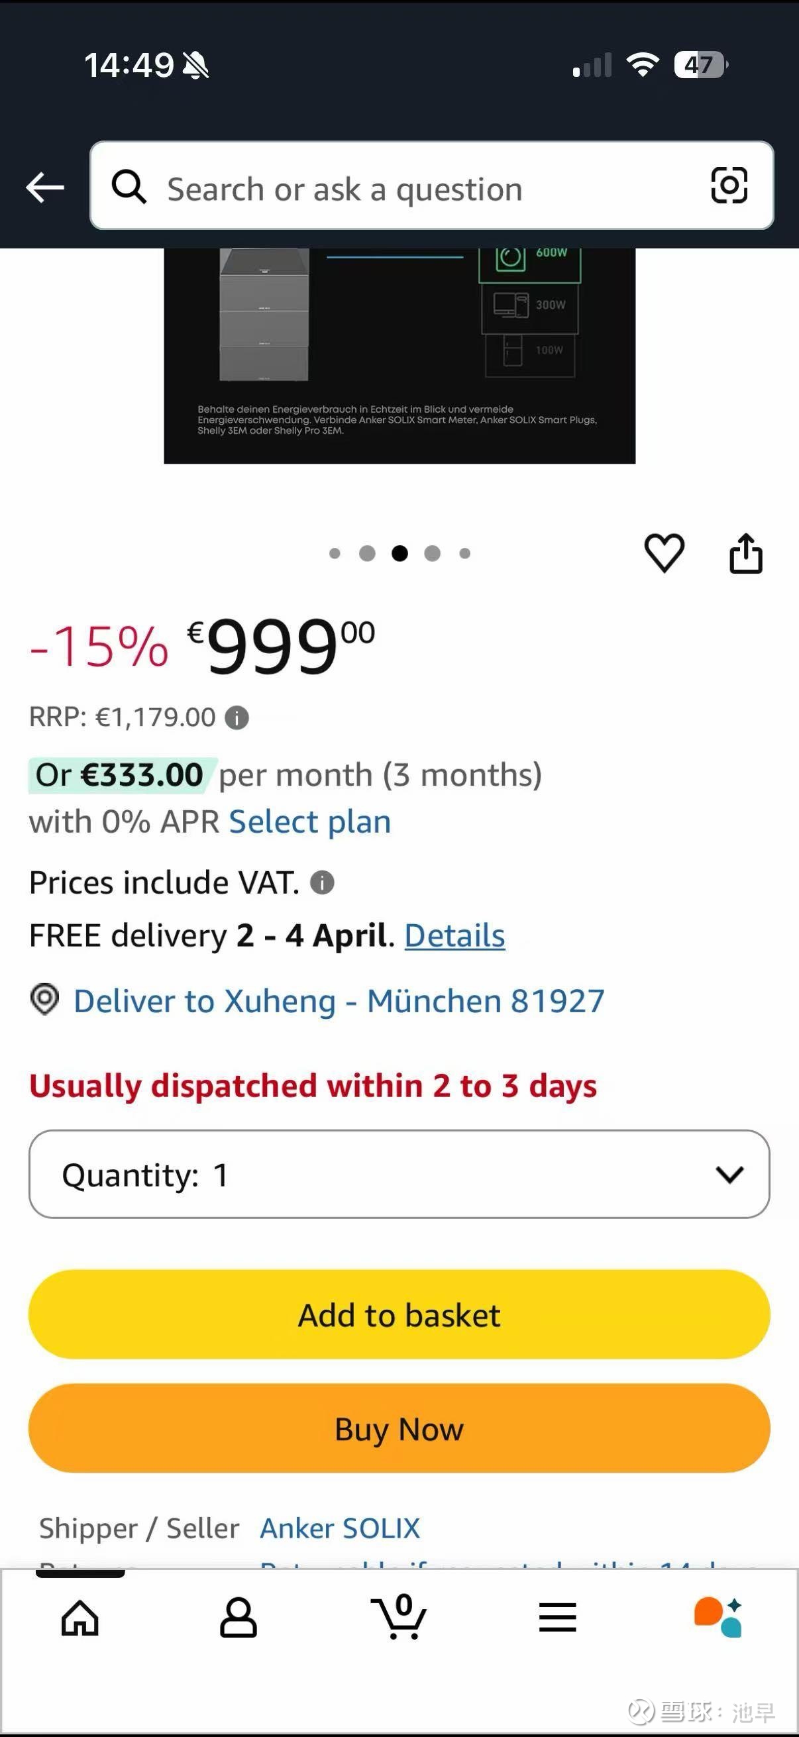799x1737 pixels.
Task: Open delivery Details link
Action: pos(454,936)
